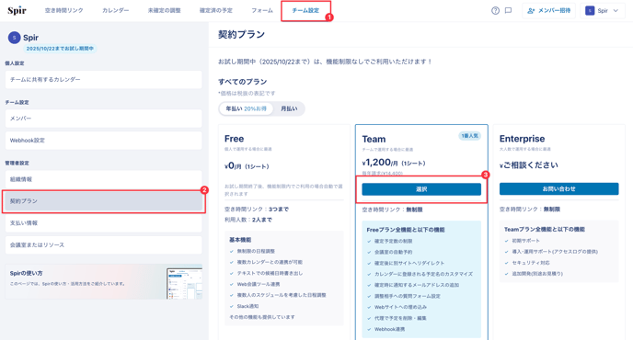This screenshot has height=340, width=633.
Task: Open チームに共有するカレンダー setting
Action: (104, 80)
